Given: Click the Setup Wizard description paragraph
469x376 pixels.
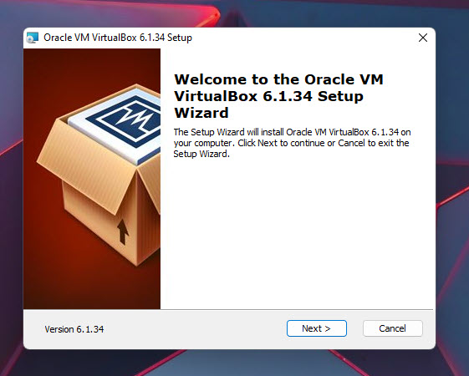Looking at the screenshot, I should click(x=292, y=143).
